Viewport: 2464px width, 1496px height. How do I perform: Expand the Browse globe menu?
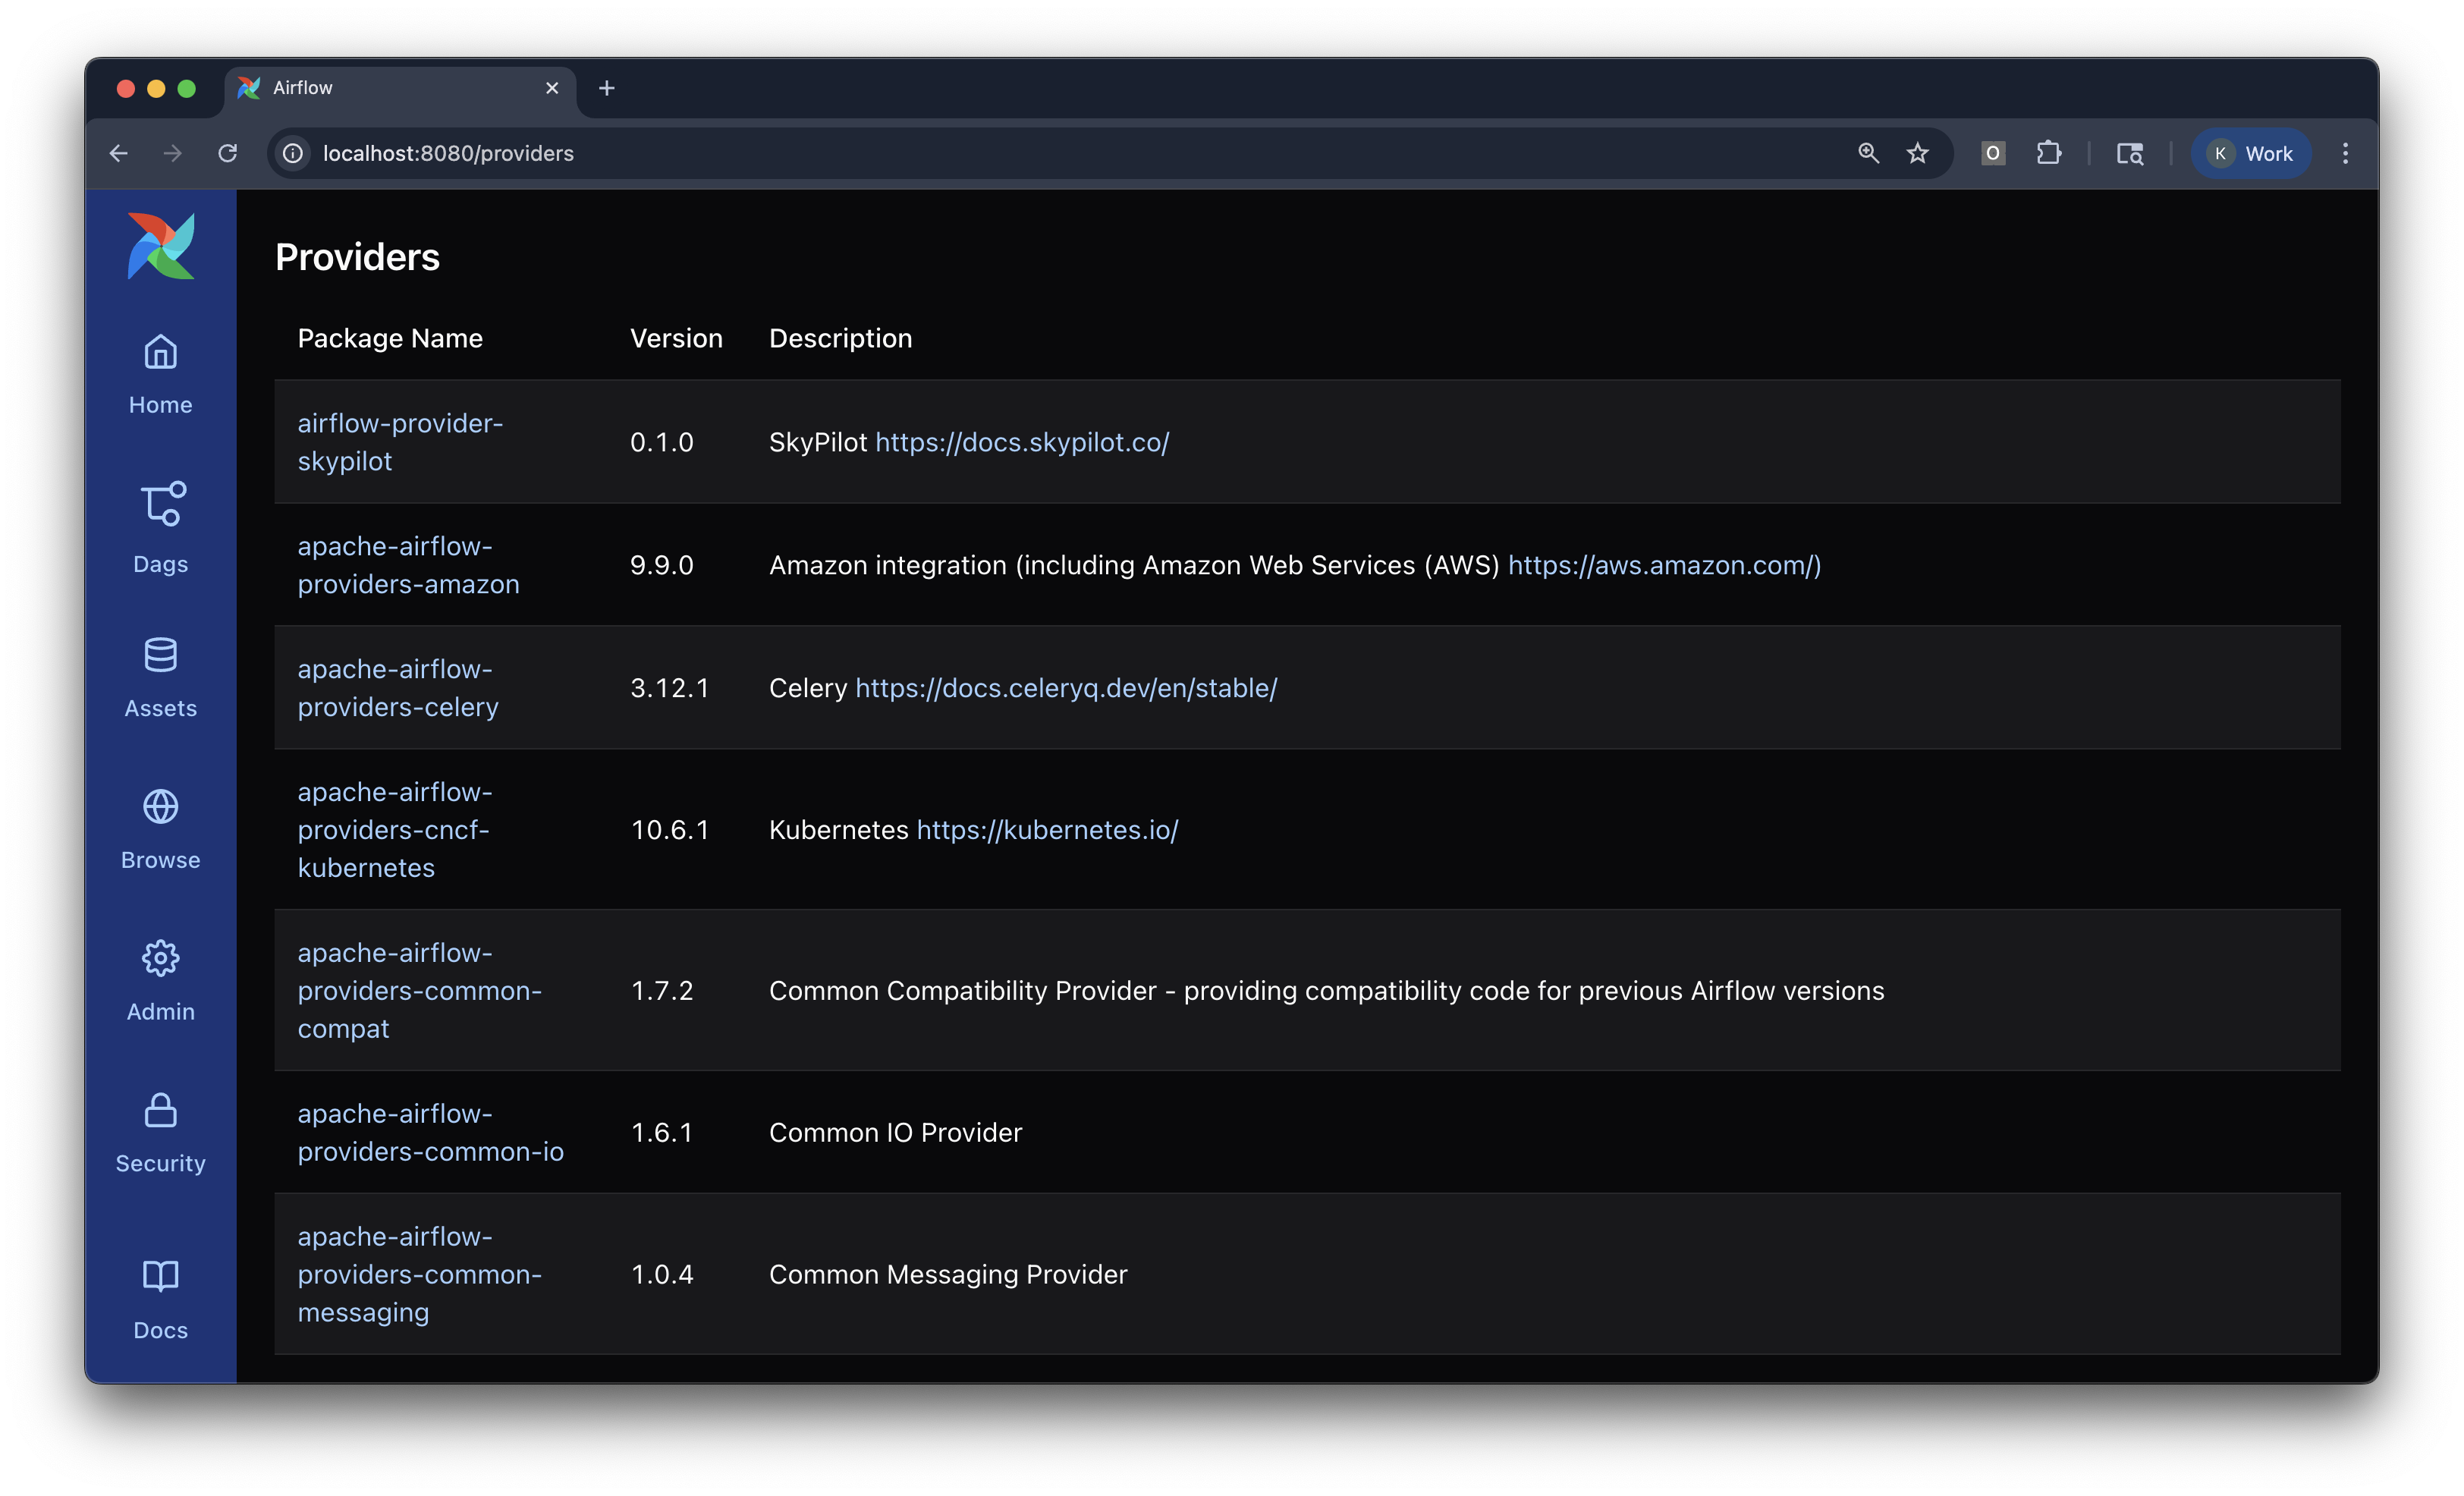coord(160,830)
